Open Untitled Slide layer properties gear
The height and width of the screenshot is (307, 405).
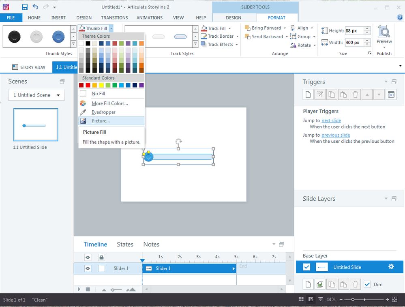point(391,266)
